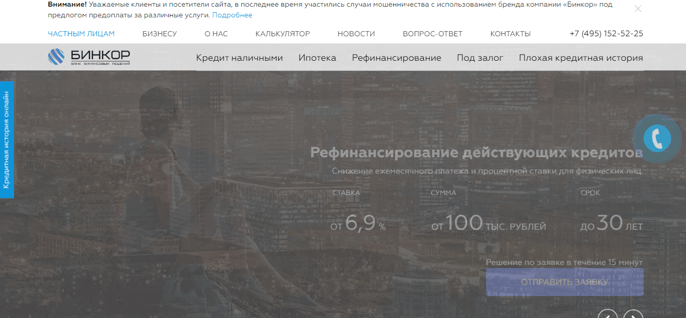
Task: Open the Ипотека menu item
Action: [317, 58]
